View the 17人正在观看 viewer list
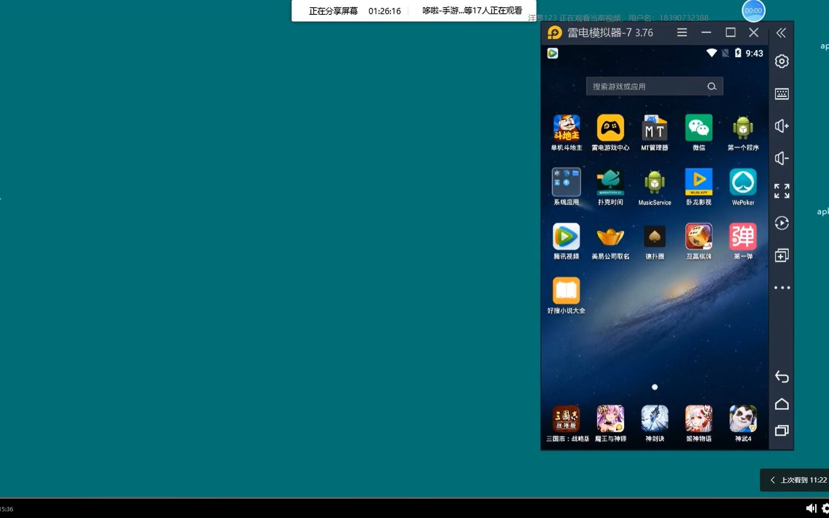 click(x=472, y=11)
